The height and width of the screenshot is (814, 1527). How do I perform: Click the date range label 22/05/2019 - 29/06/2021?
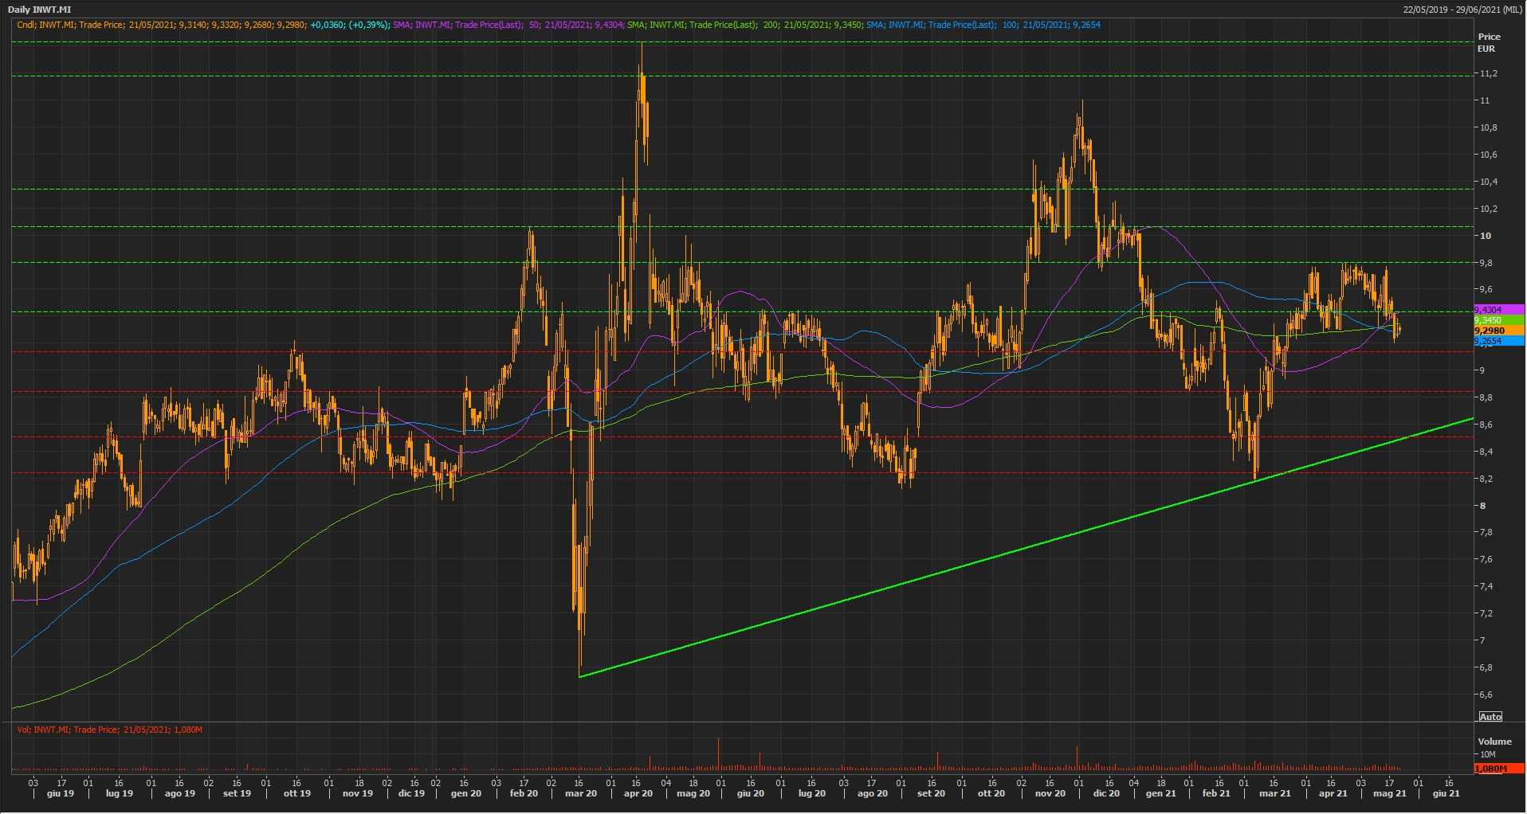1462,10
